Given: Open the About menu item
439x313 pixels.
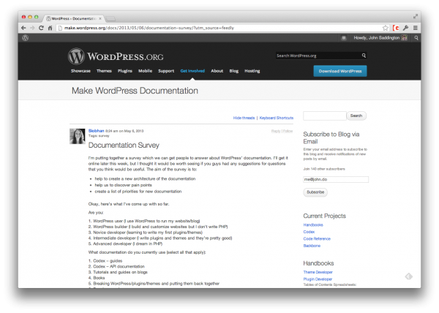Looking at the screenshot, I should [217, 71].
